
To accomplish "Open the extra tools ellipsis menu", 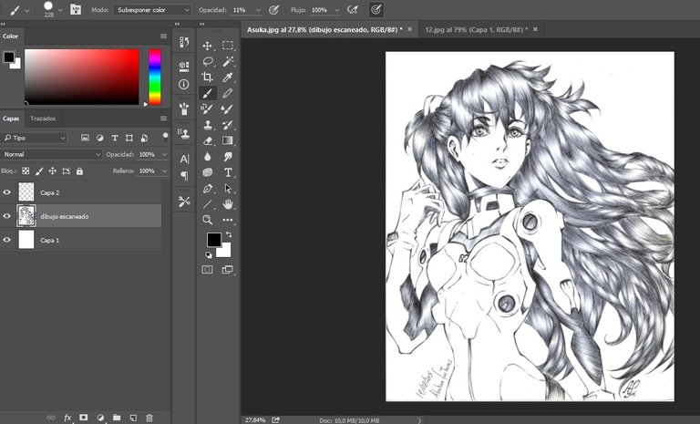I will click(x=228, y=220).
